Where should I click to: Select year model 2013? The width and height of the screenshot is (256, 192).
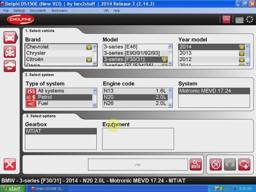click(x=212, y=53)
